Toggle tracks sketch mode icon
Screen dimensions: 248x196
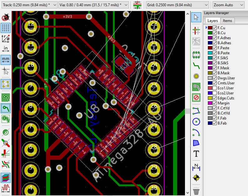pos(6,154)
